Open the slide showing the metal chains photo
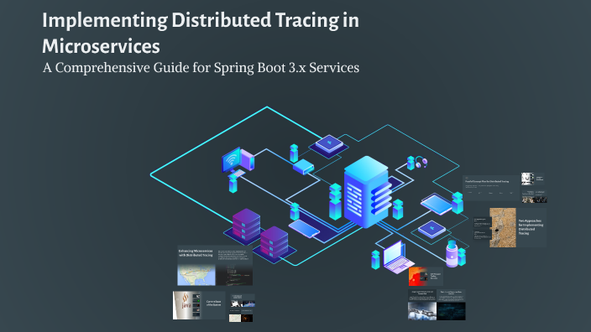The image size is (591, 332). (x=437, y=304)
